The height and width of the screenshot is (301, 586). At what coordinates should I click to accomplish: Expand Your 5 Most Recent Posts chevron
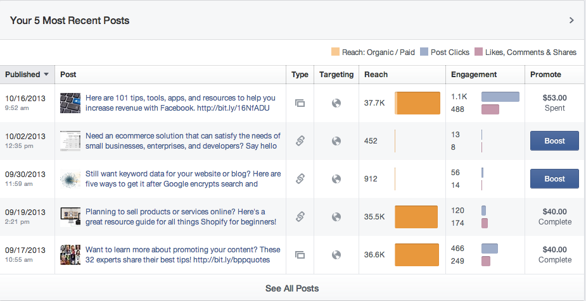(x=571, y=20)
